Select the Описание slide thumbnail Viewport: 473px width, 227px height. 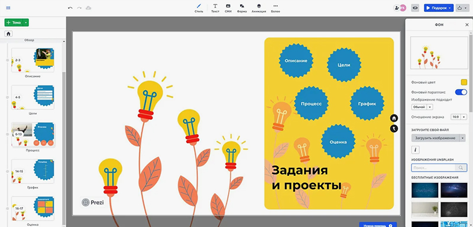tap(33, 60)
